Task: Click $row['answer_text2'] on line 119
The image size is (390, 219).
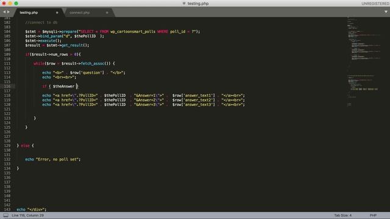Action: point(193,100)
